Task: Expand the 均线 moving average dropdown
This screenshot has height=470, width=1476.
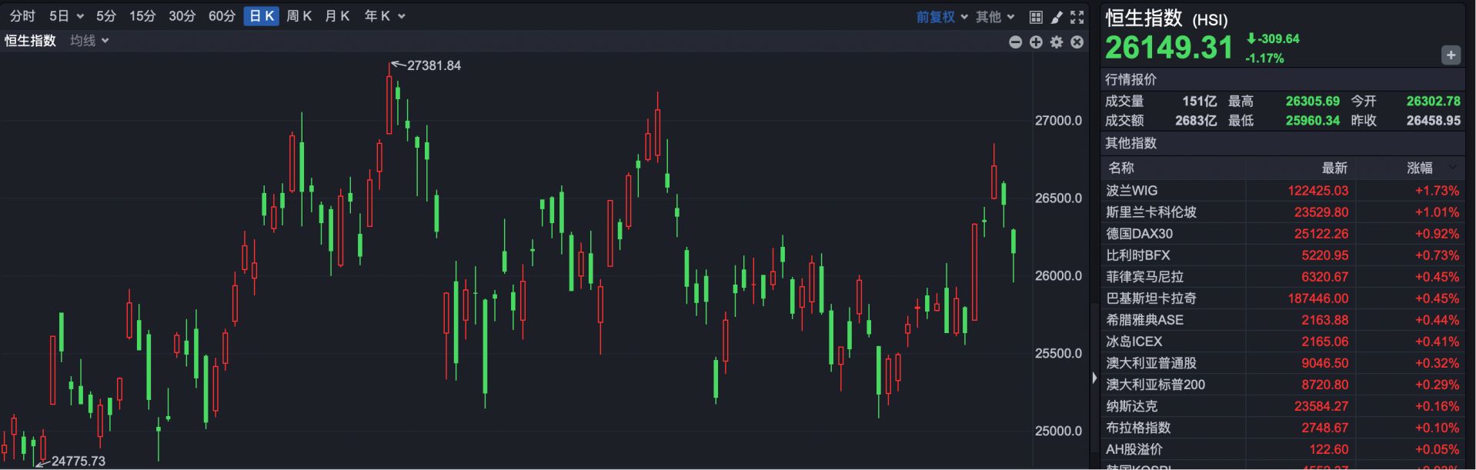Action: coord(89,41)
